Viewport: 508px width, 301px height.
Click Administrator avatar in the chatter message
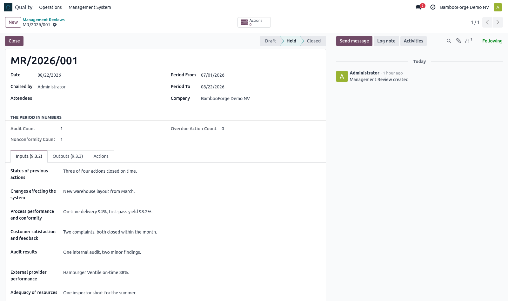(342, 76)
